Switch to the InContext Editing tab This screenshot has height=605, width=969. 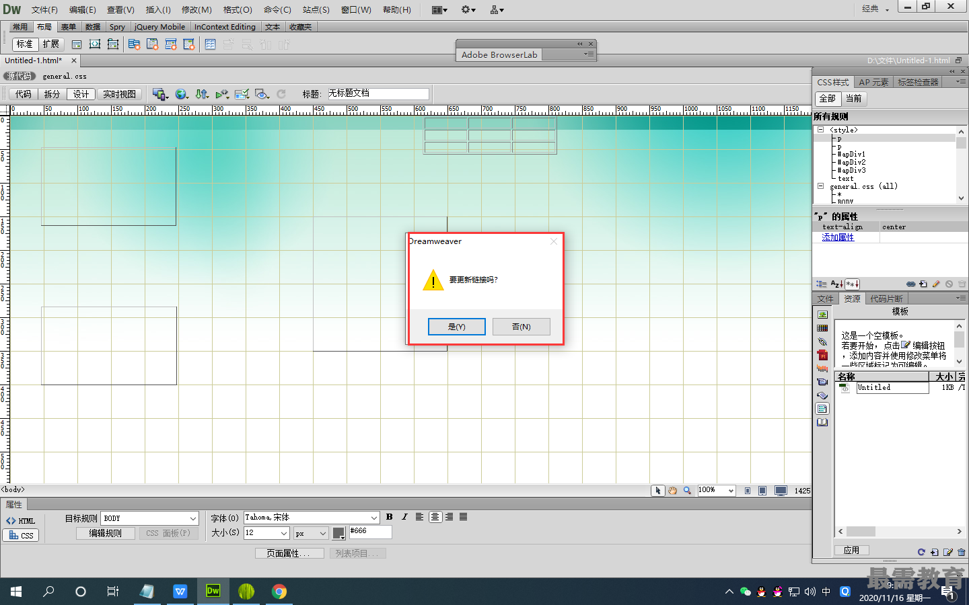click(x=225, y=27)
